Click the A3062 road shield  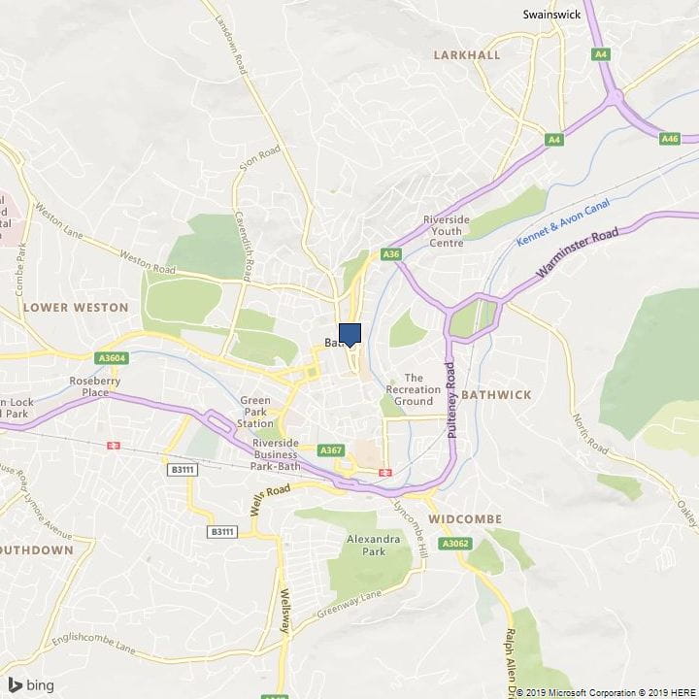(455, 544)
